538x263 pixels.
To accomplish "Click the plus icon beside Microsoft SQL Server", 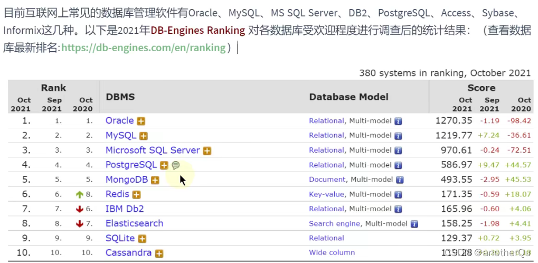I will [x=207, y=151].
